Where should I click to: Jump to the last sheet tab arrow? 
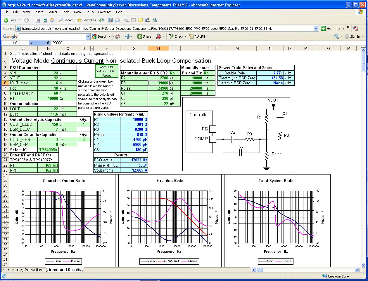click(x=18, y=270)
